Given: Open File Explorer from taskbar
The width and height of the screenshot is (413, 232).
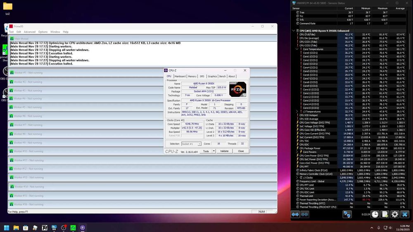Looking at the screenshot, I should (x=16, y=228).
